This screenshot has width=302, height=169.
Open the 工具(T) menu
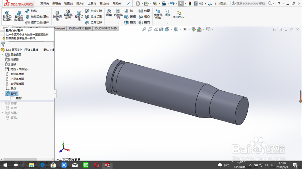[x=92, y=3]
